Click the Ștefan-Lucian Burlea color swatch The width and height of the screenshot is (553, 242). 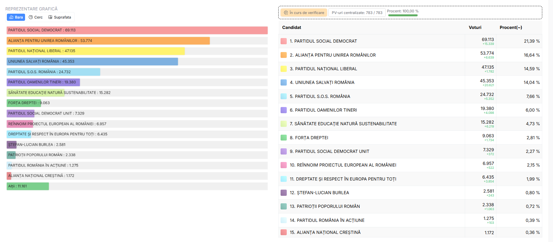[x=283, y=193]
